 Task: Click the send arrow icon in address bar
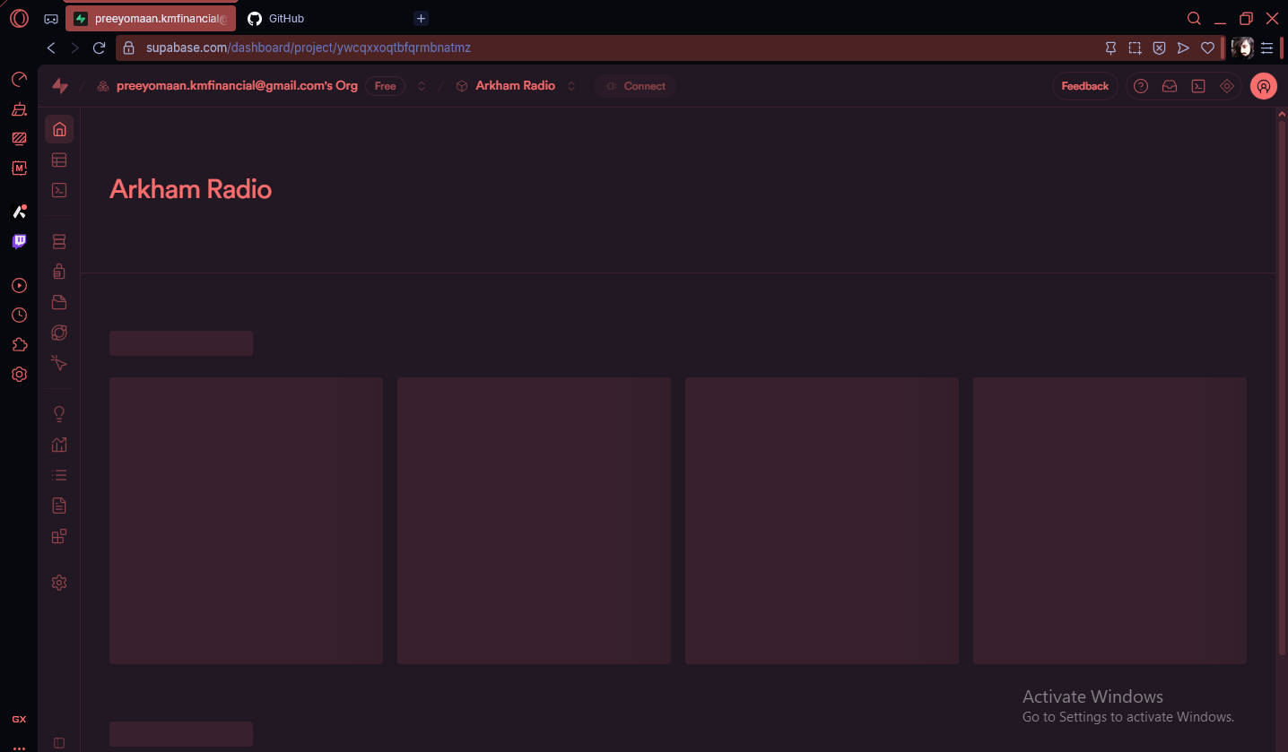1183,48
